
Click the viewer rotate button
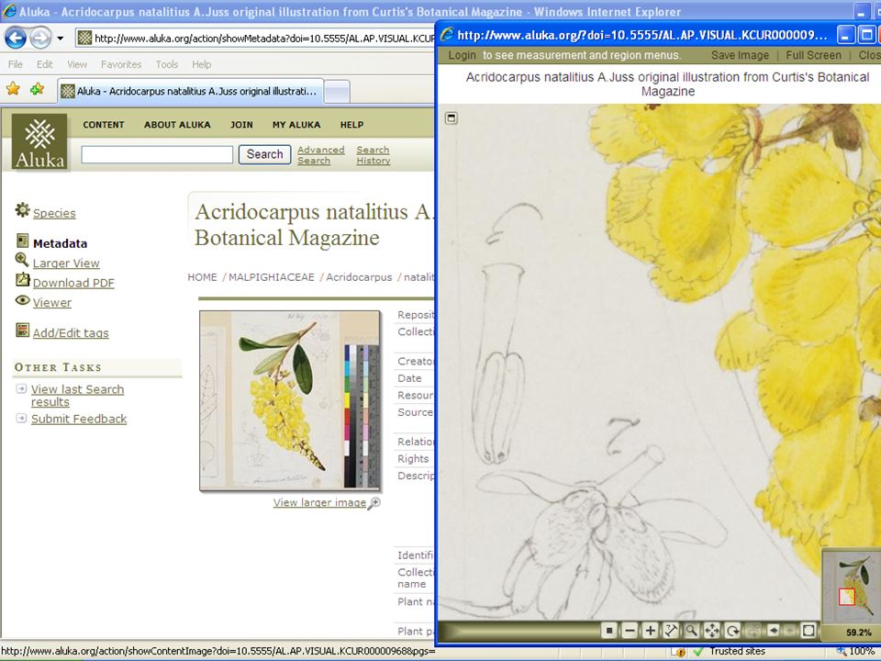(x=732, y=631)
